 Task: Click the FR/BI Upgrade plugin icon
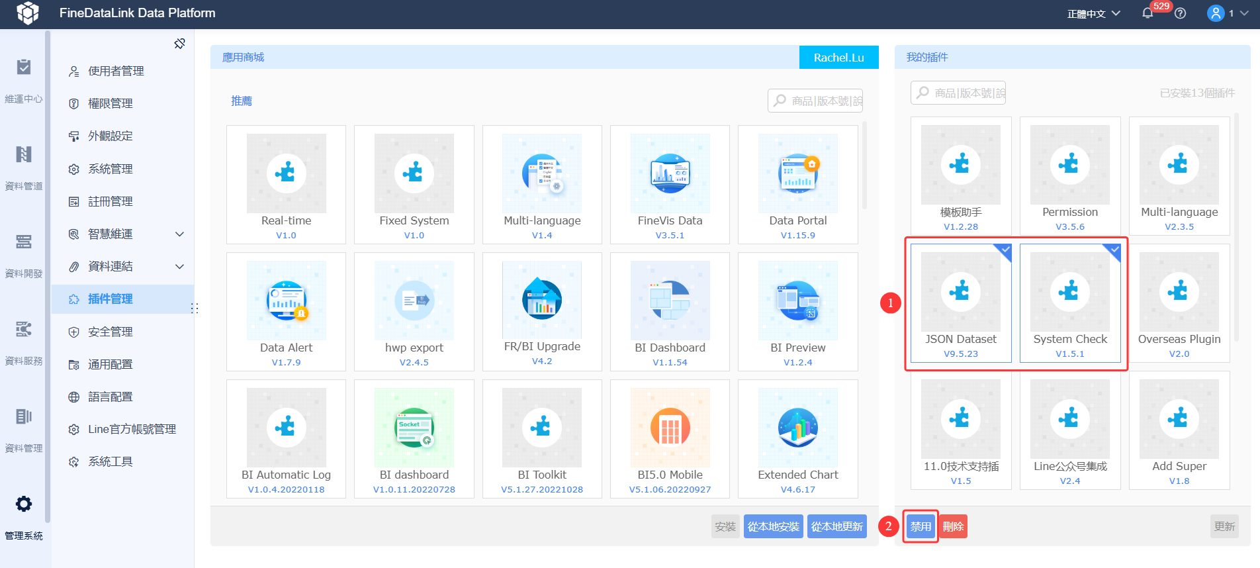click(x=542, y=300)
